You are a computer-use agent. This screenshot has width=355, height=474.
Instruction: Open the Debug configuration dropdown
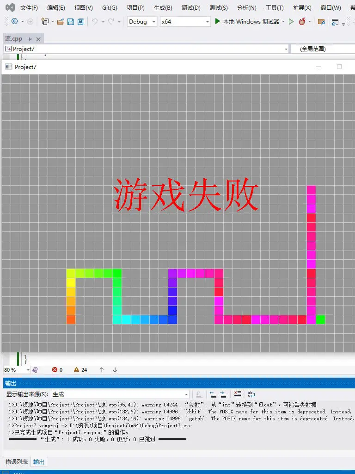coord(142,21)
